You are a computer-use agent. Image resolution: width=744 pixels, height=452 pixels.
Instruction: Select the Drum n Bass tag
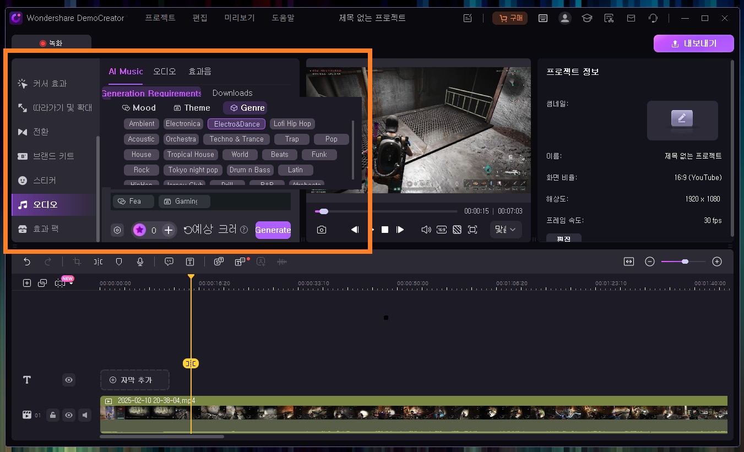[250, 170]
